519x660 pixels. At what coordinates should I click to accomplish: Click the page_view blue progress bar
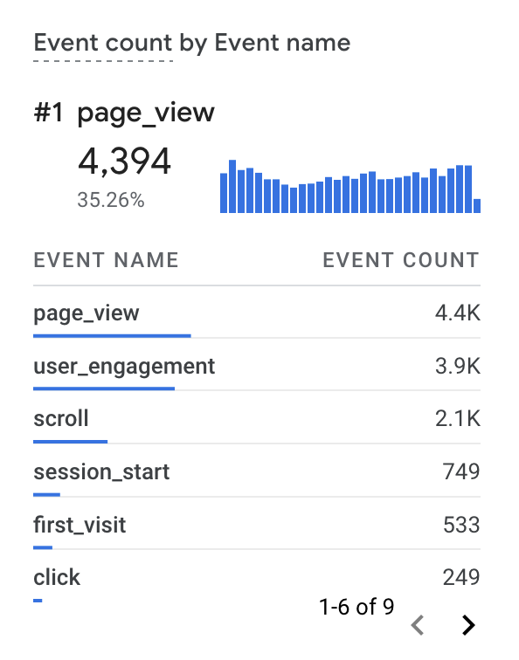(x=112, y=336)
